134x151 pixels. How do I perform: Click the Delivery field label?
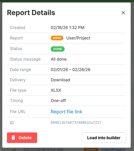18,80
